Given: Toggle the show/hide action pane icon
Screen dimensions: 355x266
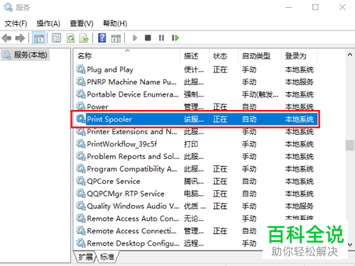Looking at the screenshot, I should click(x=116, y=38).
